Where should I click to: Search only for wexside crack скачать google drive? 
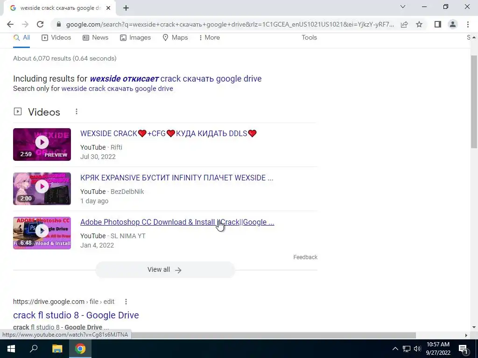point(117,89)
